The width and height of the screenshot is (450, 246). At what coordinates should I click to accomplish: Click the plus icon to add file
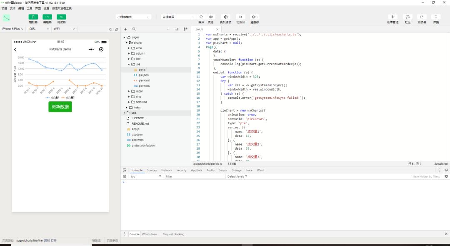point(125,29)
